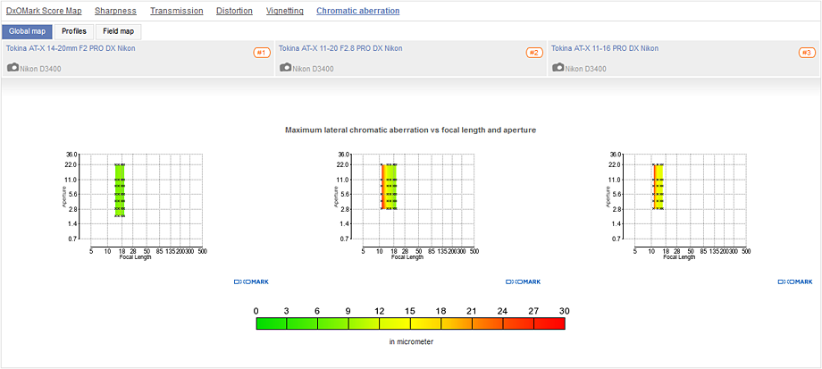Open Tokina AT-X 14-20mm F2 PRO DX link
Viewport: 822px width, 369px height.
71,48
